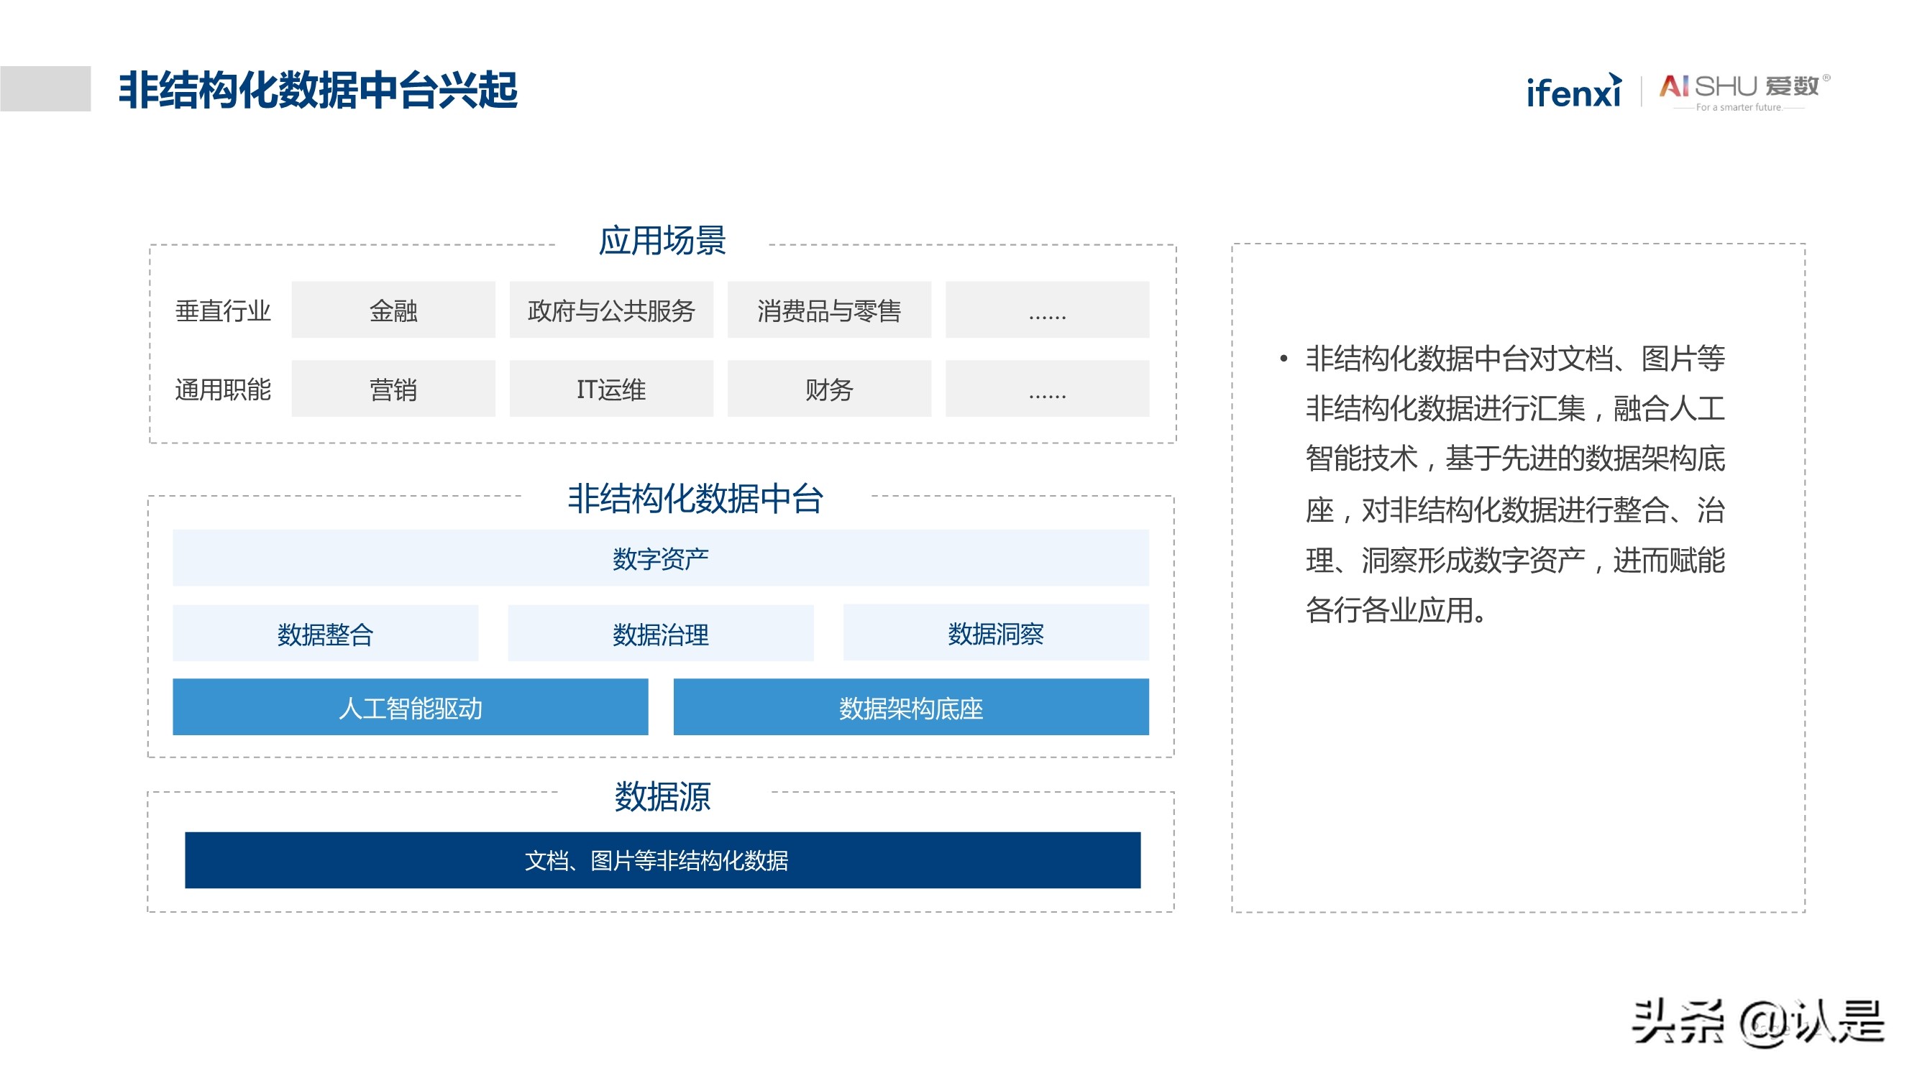The width and height of the screenshot is (1917, 1078).
Task: Select the 营销 box
Action: [x=393, y=389]
